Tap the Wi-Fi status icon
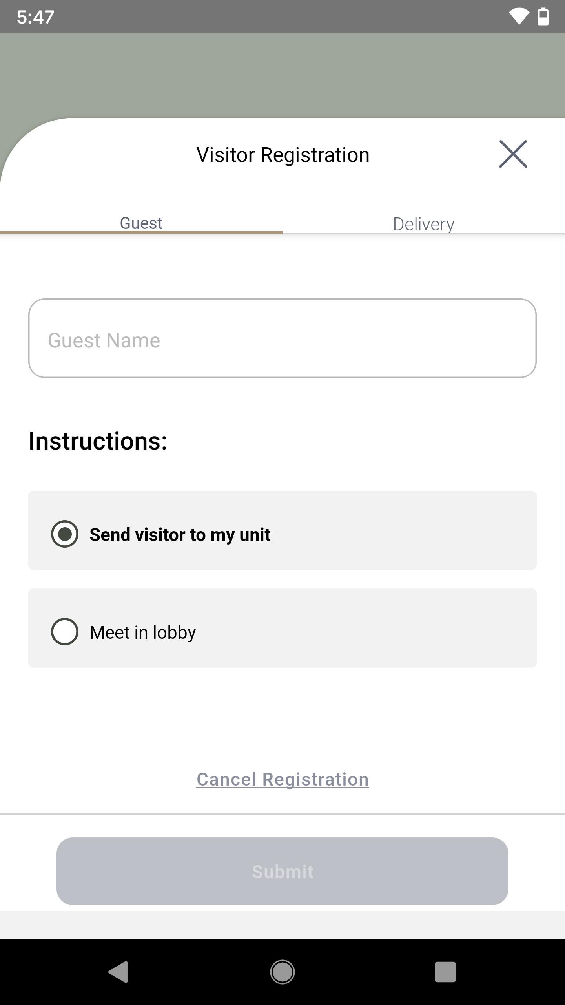Viewport: 565px width, 1005px height. [519, 17]
